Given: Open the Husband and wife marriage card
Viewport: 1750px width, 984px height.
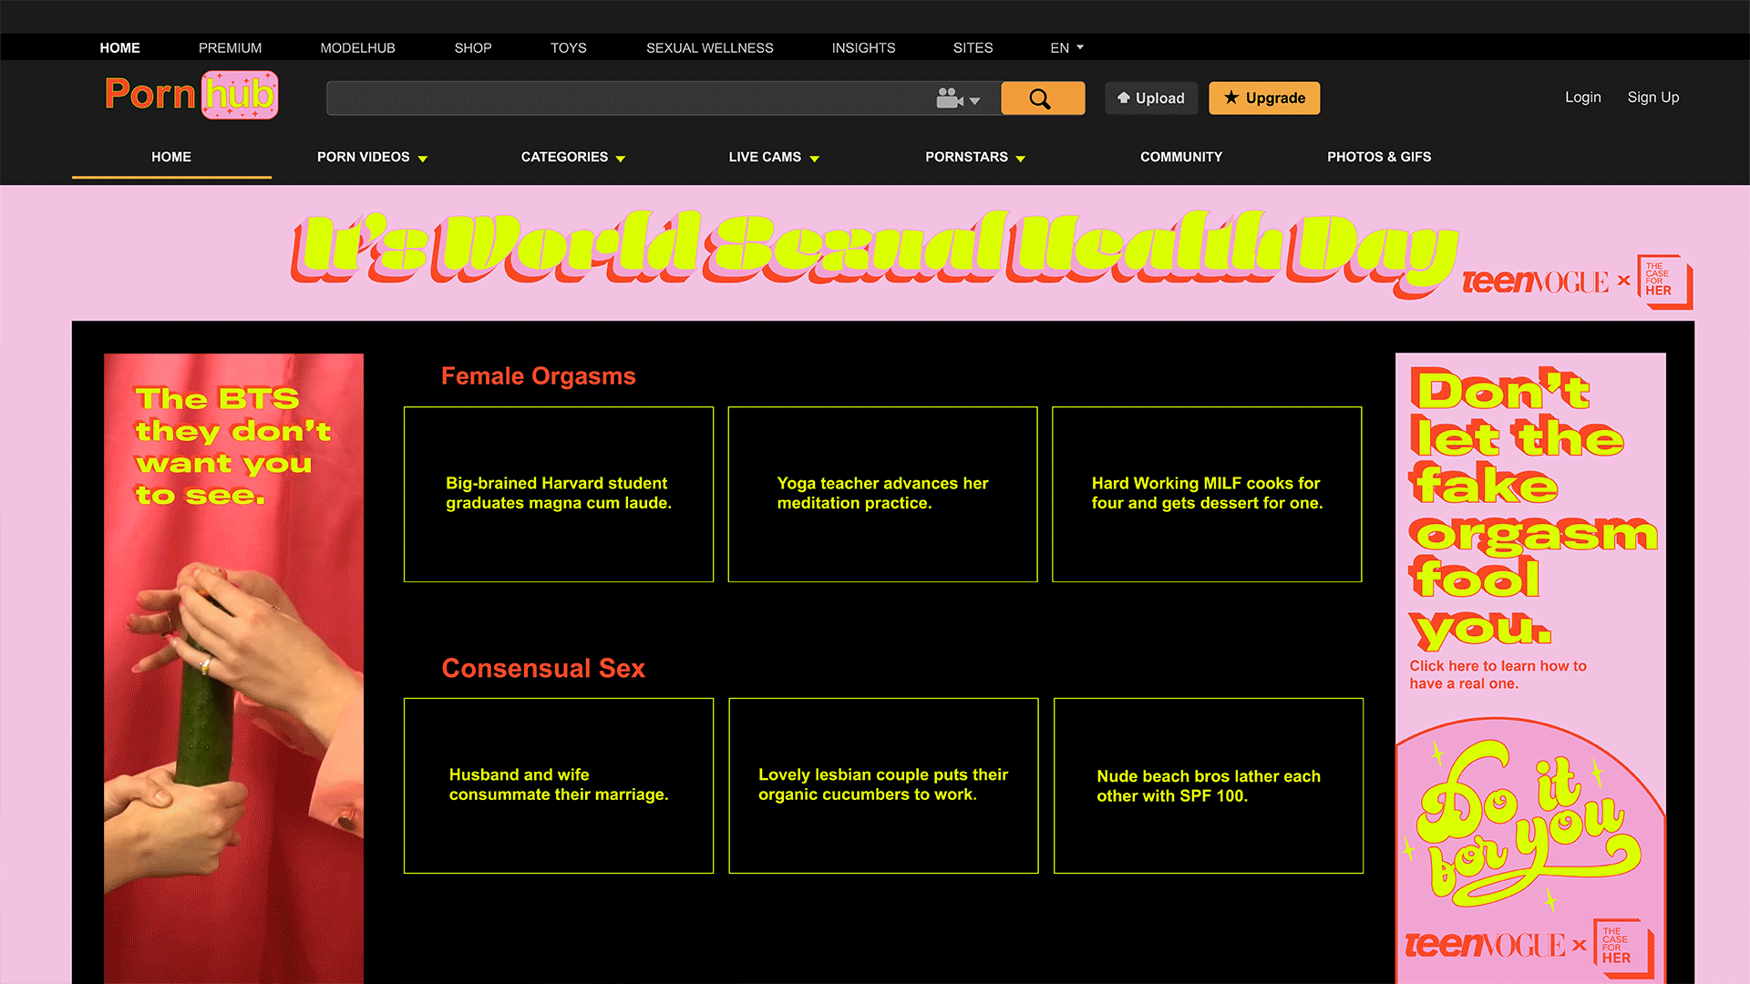Looking at the screenshot, I should click(x=559, y=785).
